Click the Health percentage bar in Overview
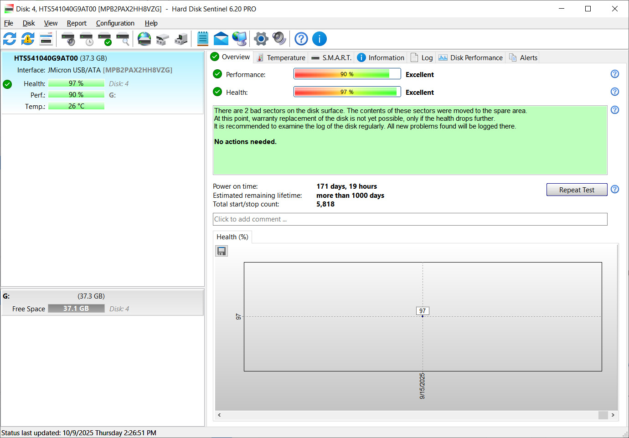Image resolution: width=629 pixels, height=438 pixels. (347, 92)
